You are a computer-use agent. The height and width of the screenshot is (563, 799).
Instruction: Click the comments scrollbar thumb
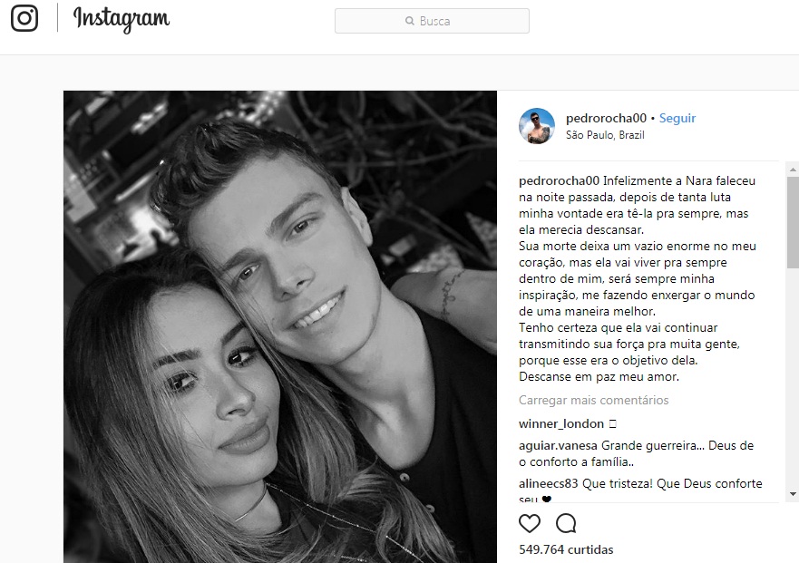pos(793,222)
